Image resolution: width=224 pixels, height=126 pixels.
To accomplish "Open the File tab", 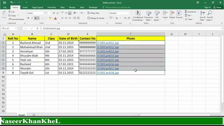I will pyautogui.click(x=5, y=7).
